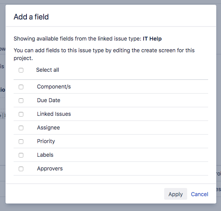Enable the Component/s checkbox
The image size is (221, 211).
click(x=21, y=87)
